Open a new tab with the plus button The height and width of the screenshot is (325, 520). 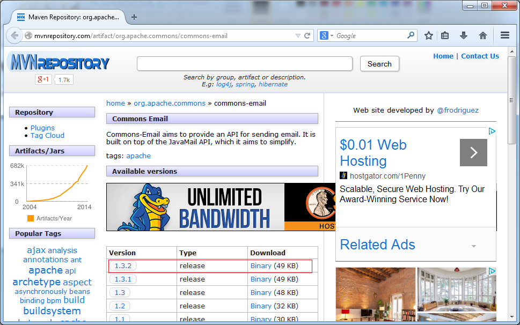tap(134, 17)
